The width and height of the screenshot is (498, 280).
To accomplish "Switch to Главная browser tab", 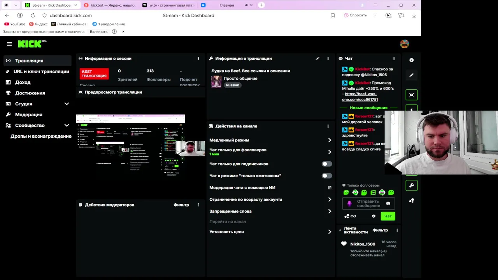I will click(x=226, y=5).
